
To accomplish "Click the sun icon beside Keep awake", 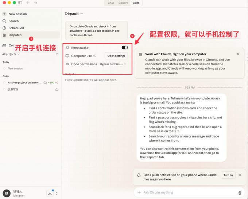I will coord(67,48).
